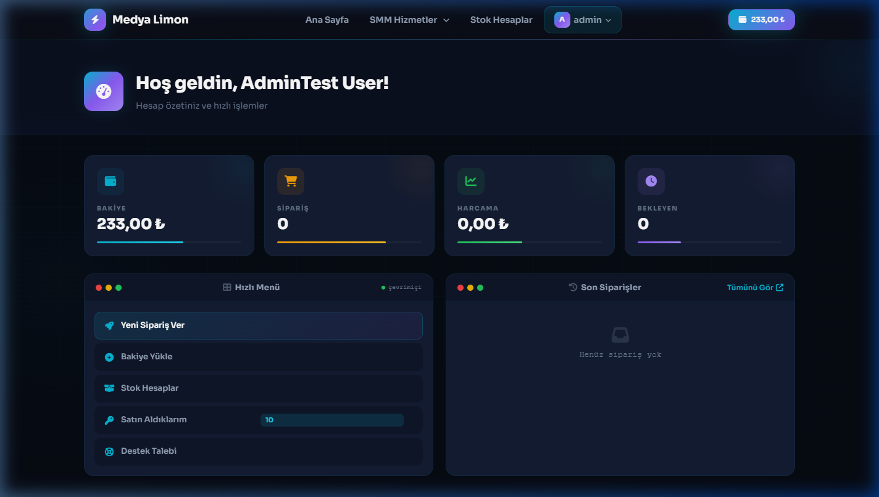
Task: Click the wallet icon in Bakiye card
Action: 110,181
